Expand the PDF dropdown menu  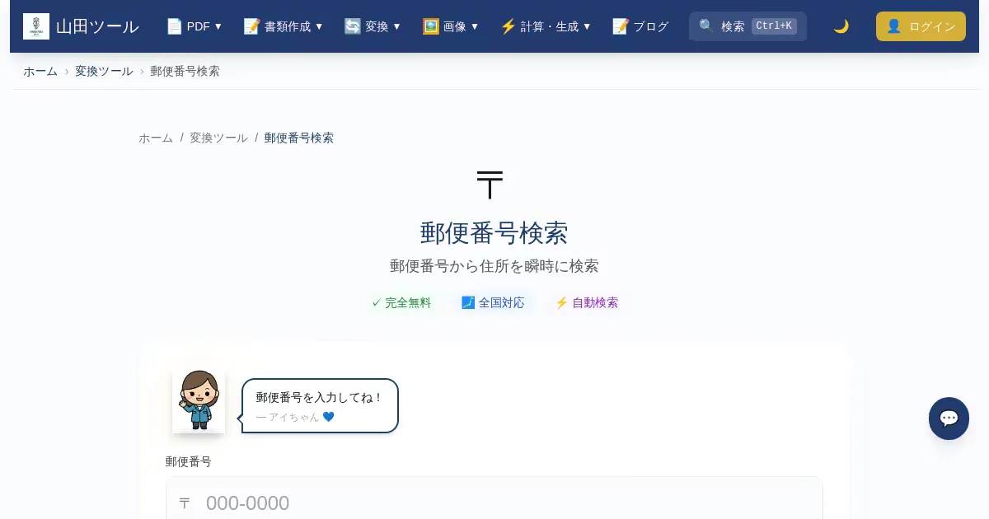click(195, 26)
